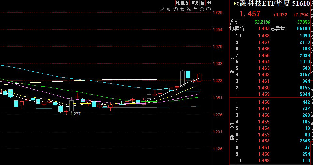Activate the hand pan tool

point(176,9)
